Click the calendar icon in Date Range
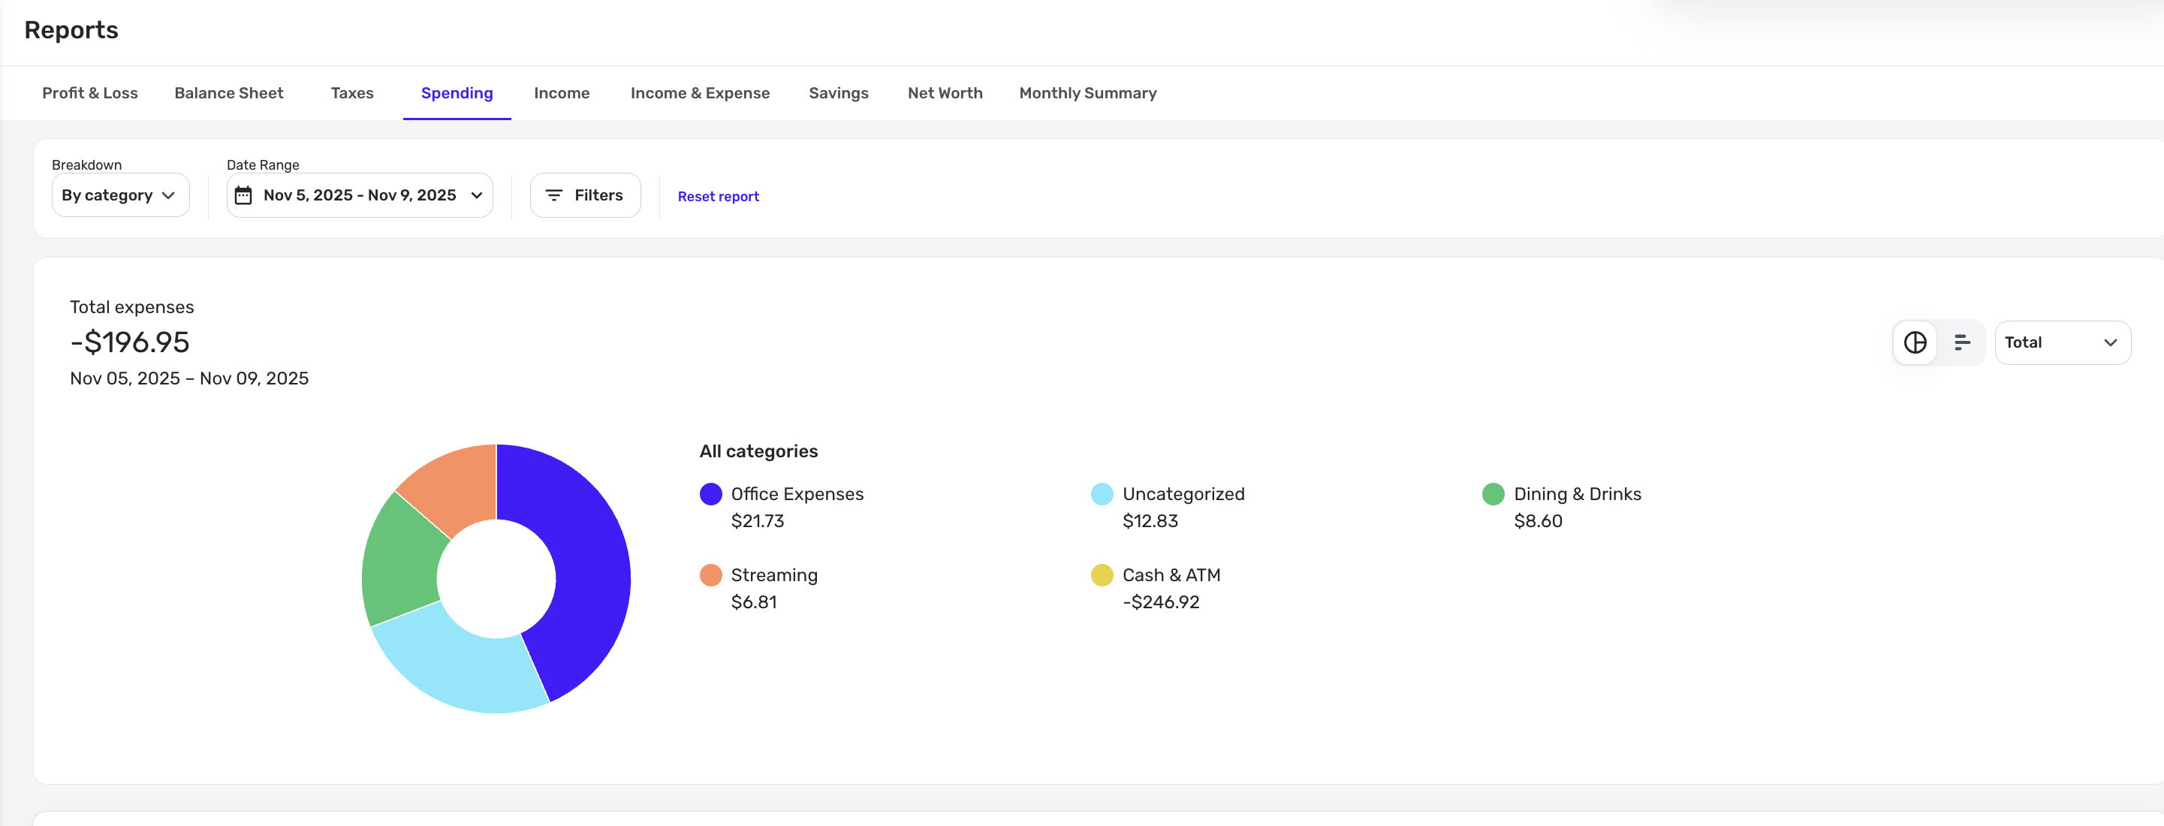Screen dimensions: 2164x826 pyautogui.click(x=243, y=195)
